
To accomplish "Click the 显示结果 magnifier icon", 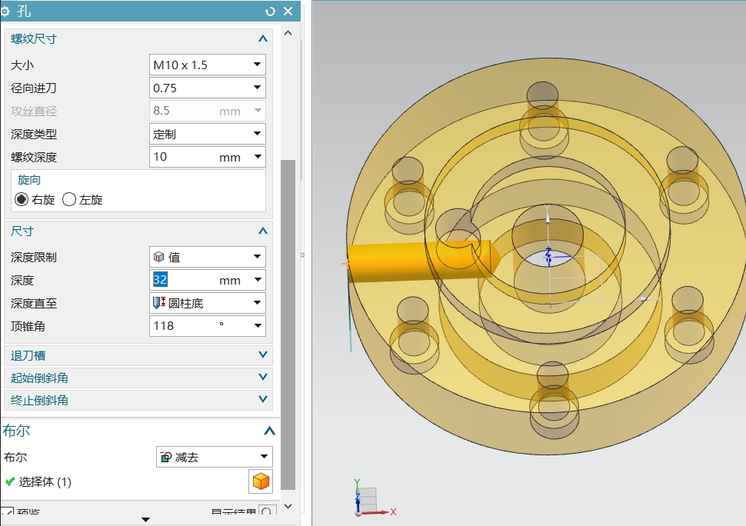I will 267,512.
